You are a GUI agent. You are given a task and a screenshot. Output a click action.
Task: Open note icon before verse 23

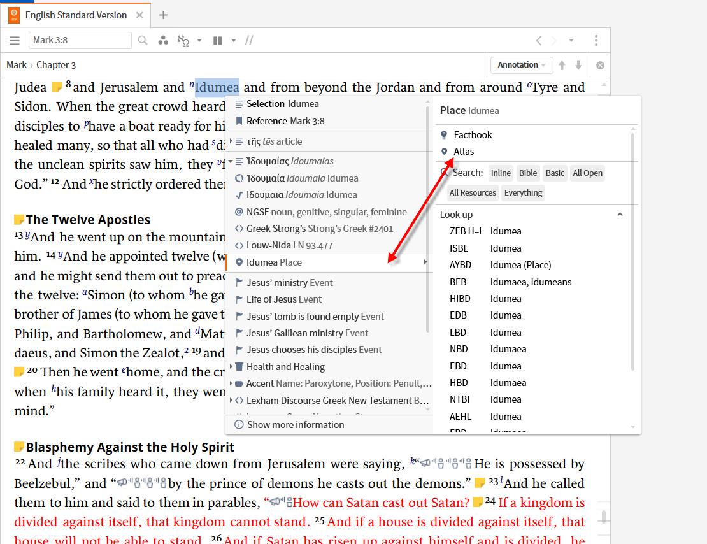click(x=480, y=483)
